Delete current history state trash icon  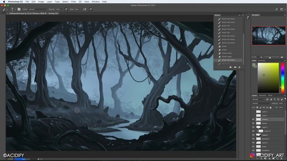239,67
